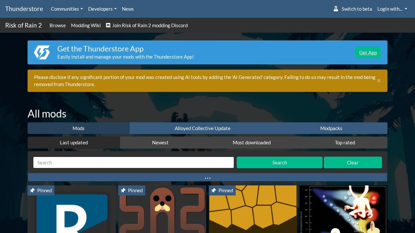Open the pinned mod with blue R thumbnail
The image size is (415, 233).
(x=72, y=209)
